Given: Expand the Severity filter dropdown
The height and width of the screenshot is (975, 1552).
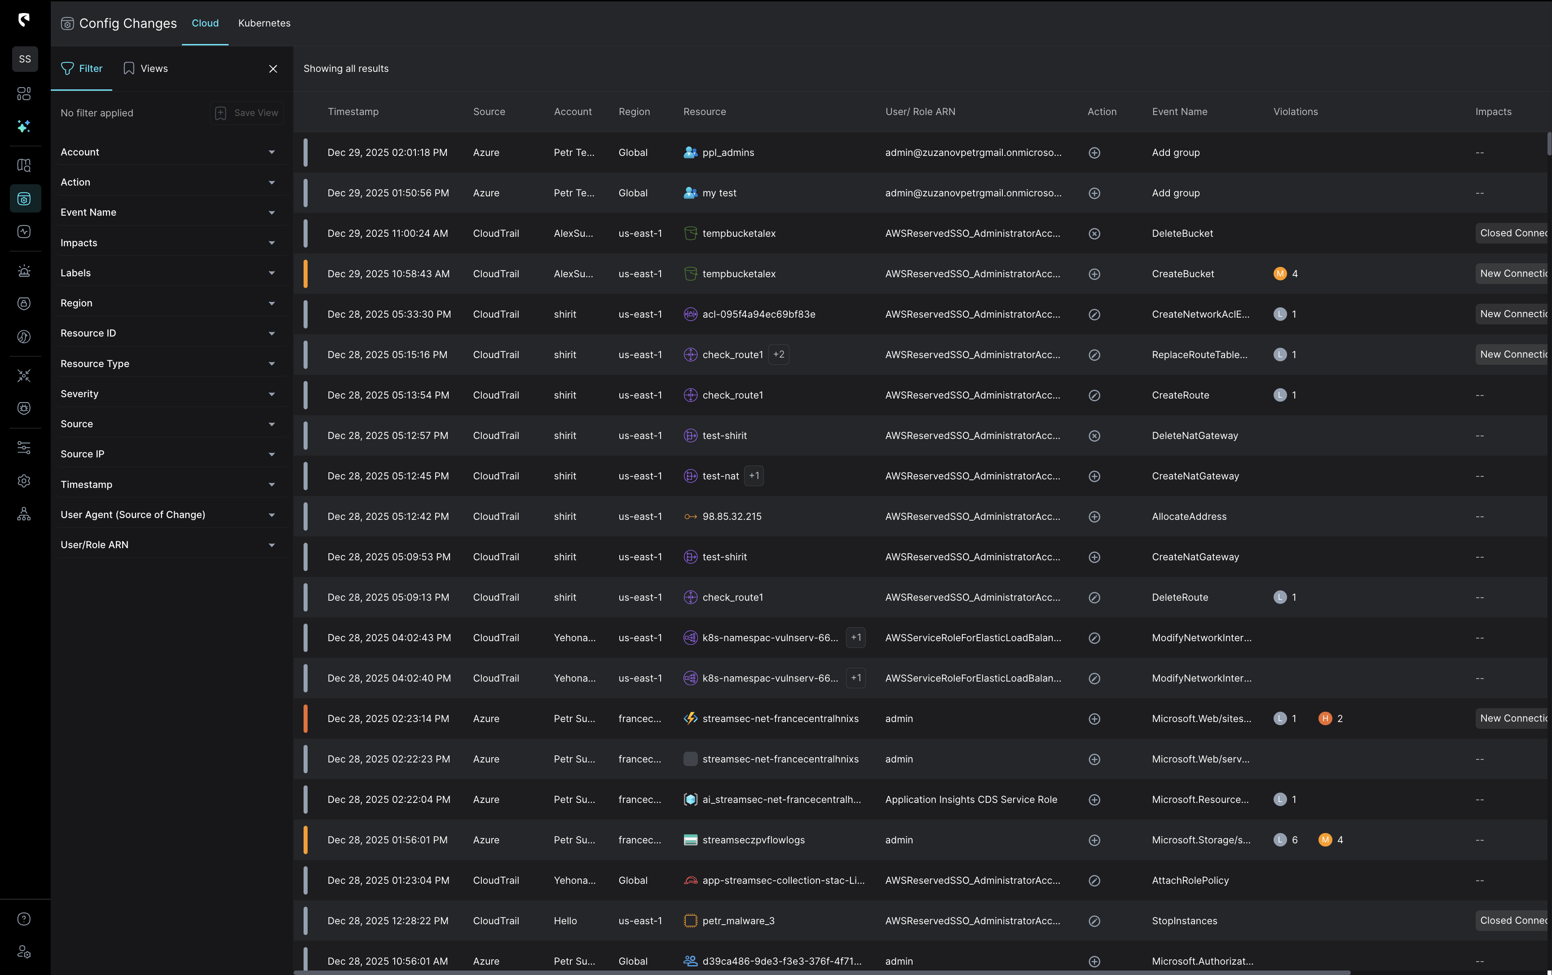Looking at the screenshot, I should click(271, 394).
